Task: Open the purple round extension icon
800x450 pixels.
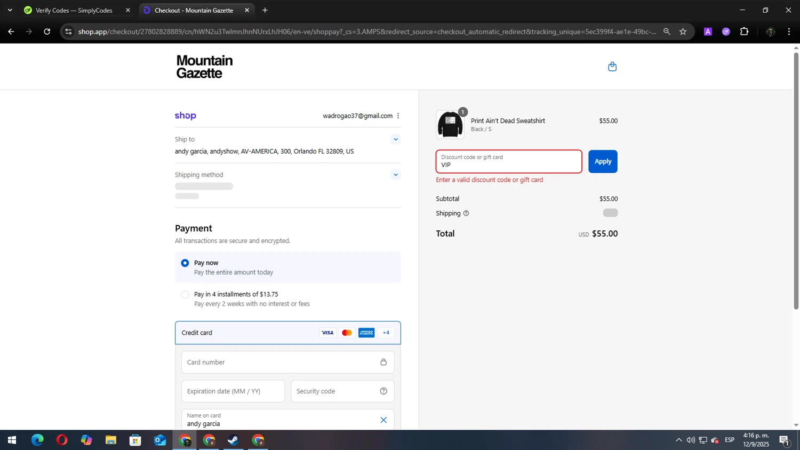Action: pyautogui.click(x=726, y=31)
